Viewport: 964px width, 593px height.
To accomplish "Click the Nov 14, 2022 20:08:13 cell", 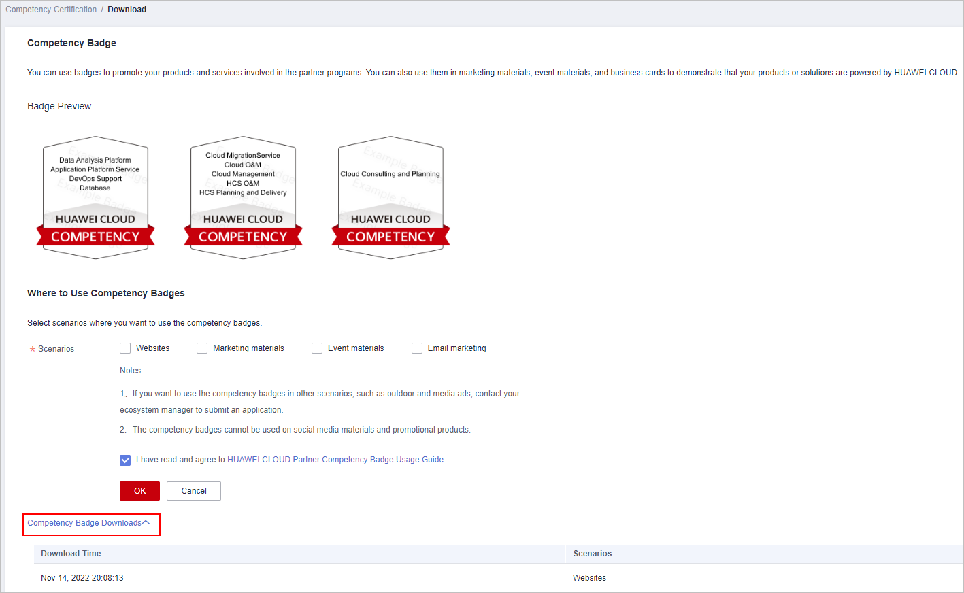I will (82, 578).
